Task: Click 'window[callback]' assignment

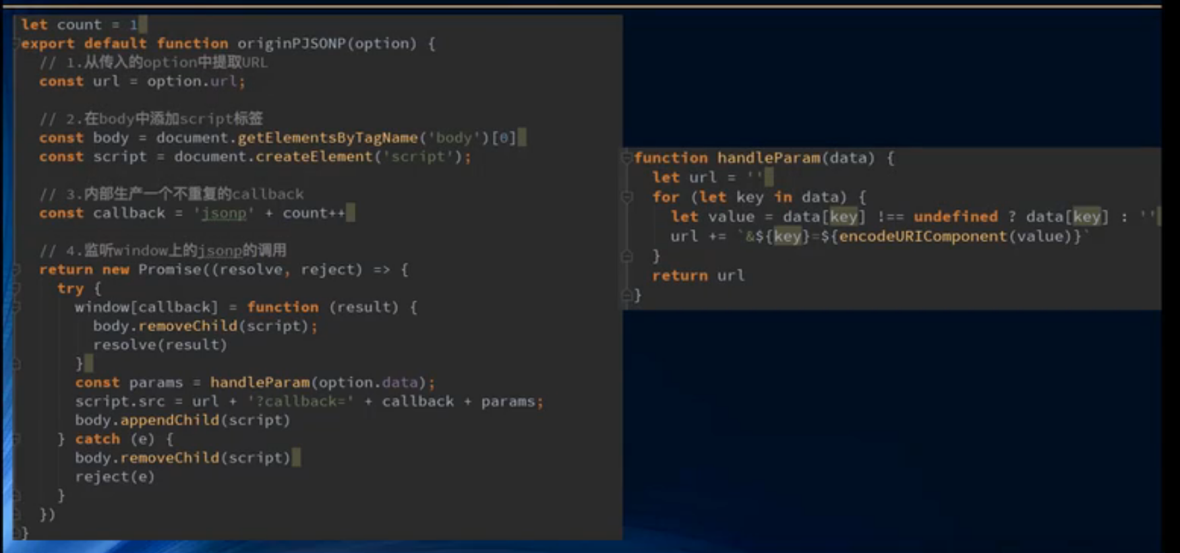Action: click(146, 308)
